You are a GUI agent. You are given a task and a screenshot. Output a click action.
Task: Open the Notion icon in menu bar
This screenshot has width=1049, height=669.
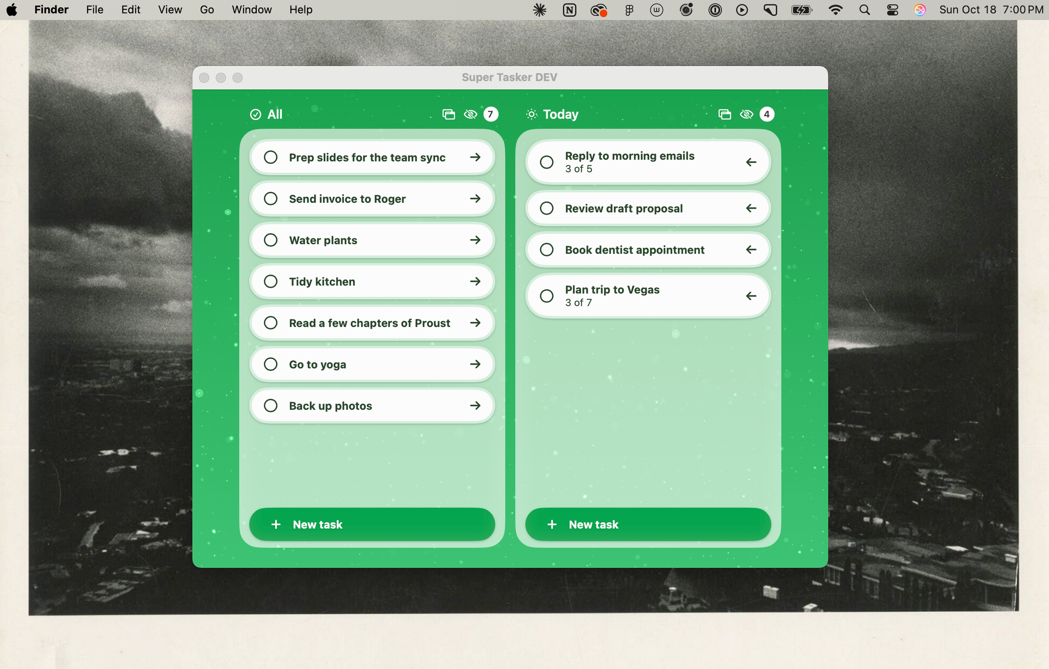point(570,10)
